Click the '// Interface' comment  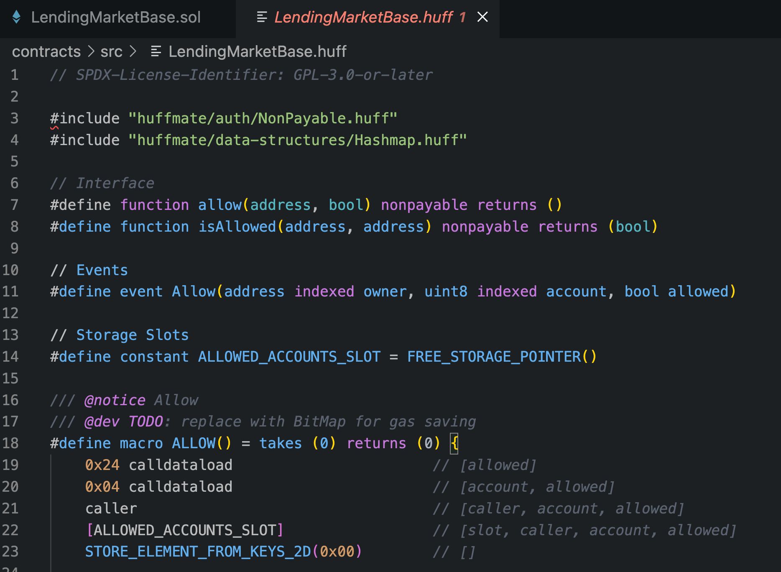102,183
